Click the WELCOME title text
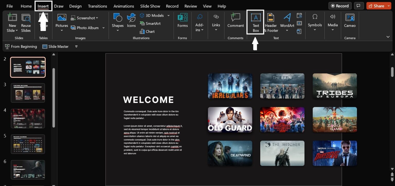 (x=148, y=100)
